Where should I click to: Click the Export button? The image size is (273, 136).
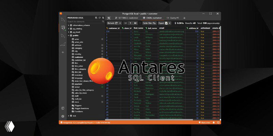[x=163, y=23]
